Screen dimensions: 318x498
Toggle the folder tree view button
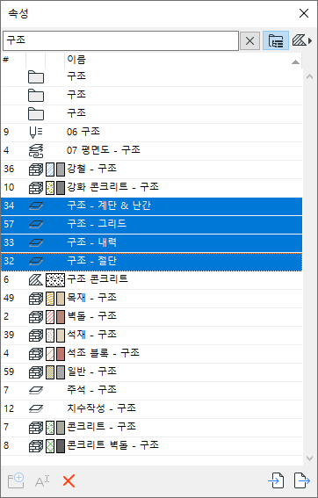276,40
